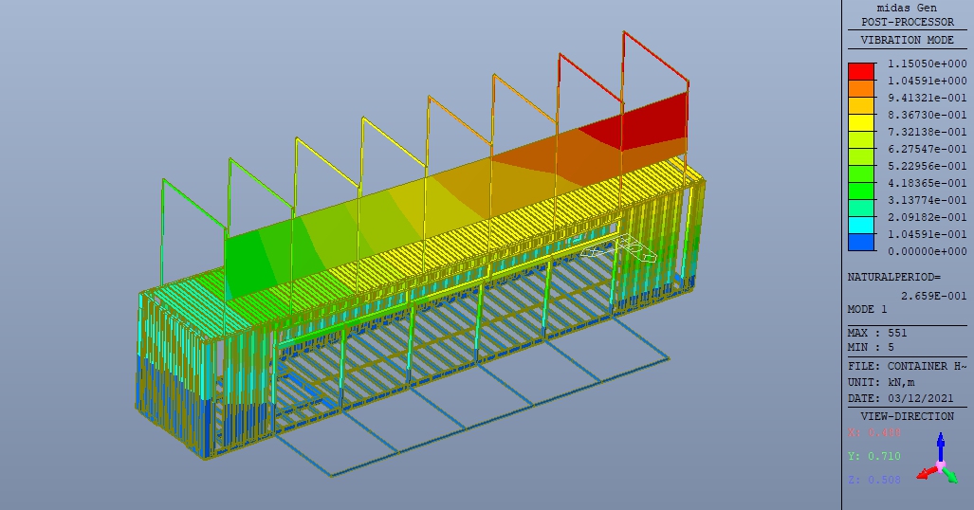Image resolution: width=974 pixels, height=510 pixels.
Task: Click the MAX : 551 node label
Action: pyautogui.click(x=877, y=333)
